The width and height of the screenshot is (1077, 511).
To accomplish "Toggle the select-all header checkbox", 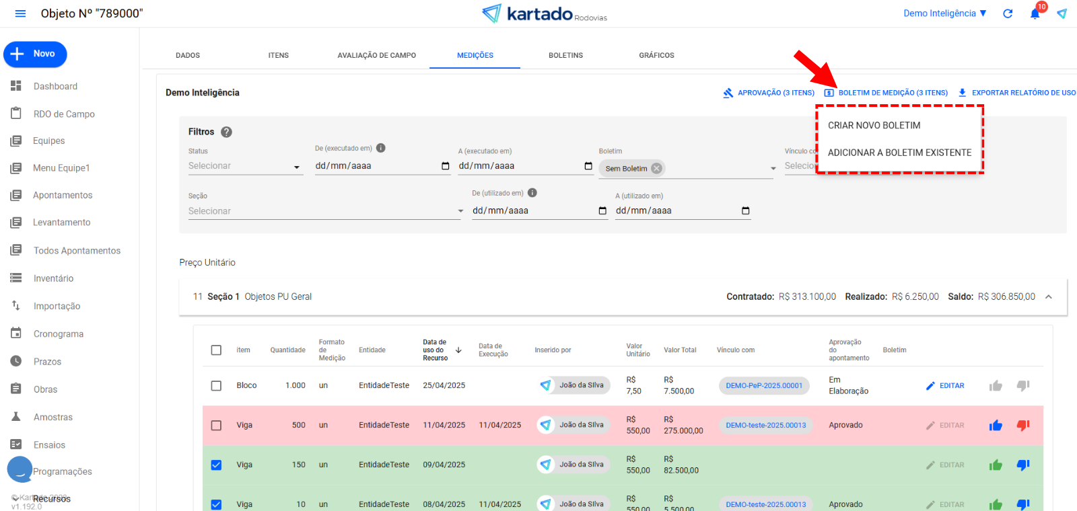I will click(216, 350).
